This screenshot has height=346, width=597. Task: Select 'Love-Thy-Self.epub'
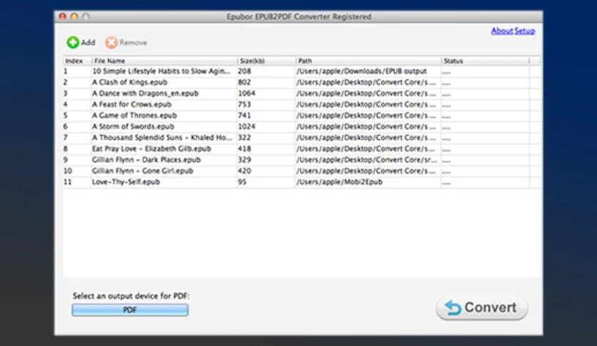[x=126, y=182]
